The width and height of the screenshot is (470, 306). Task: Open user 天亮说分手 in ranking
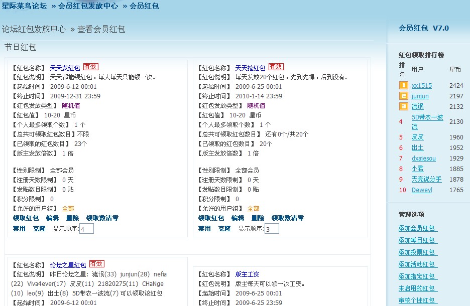click(x=426, y=179)
